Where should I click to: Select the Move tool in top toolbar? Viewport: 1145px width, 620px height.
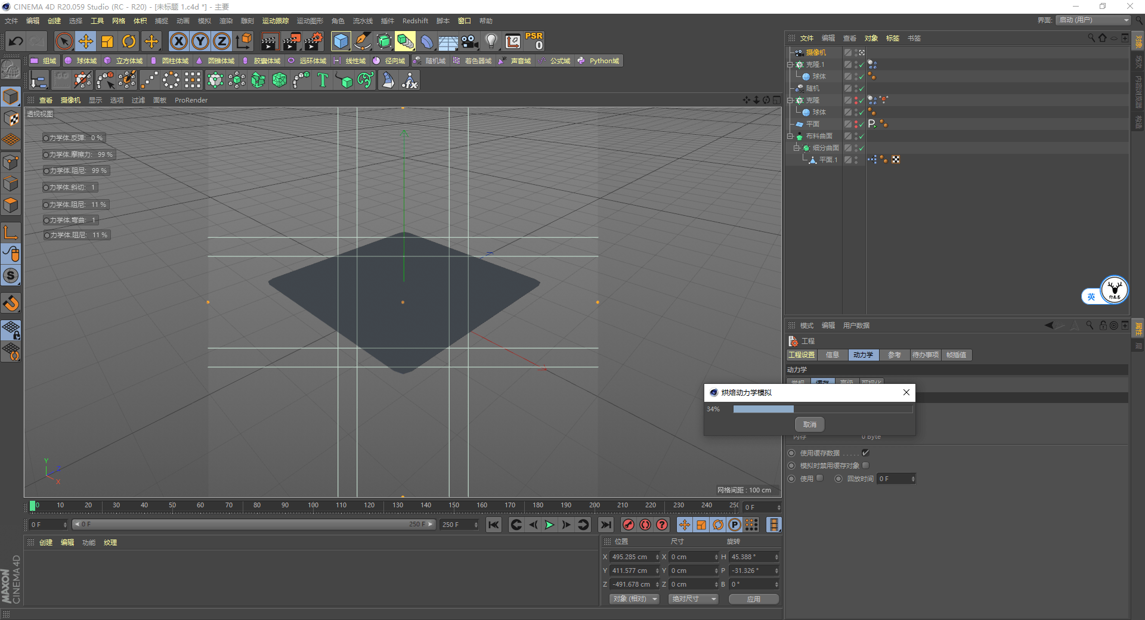[86, 41]
